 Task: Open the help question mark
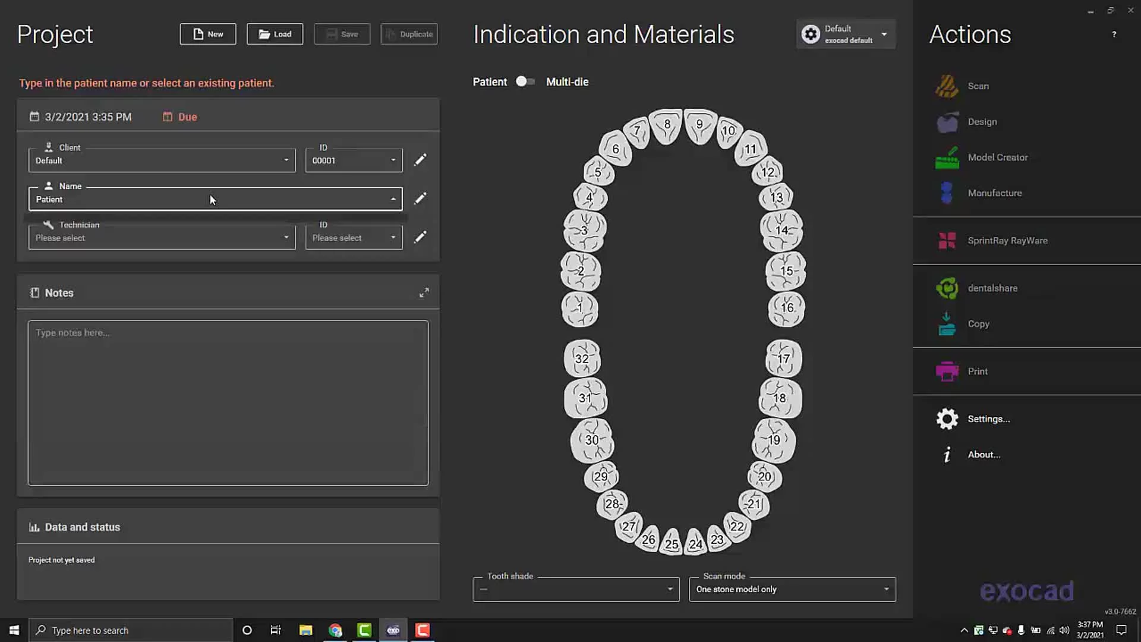[1114, 34]
